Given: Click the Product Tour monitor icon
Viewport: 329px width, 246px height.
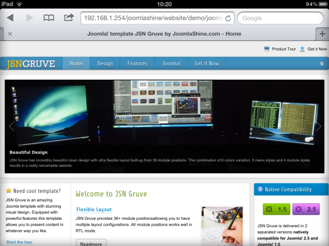Looking at the screenshot, I should click(266, 49).
